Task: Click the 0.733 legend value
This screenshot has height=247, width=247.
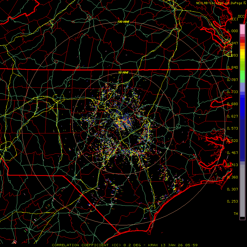Action: click(232, 92)
